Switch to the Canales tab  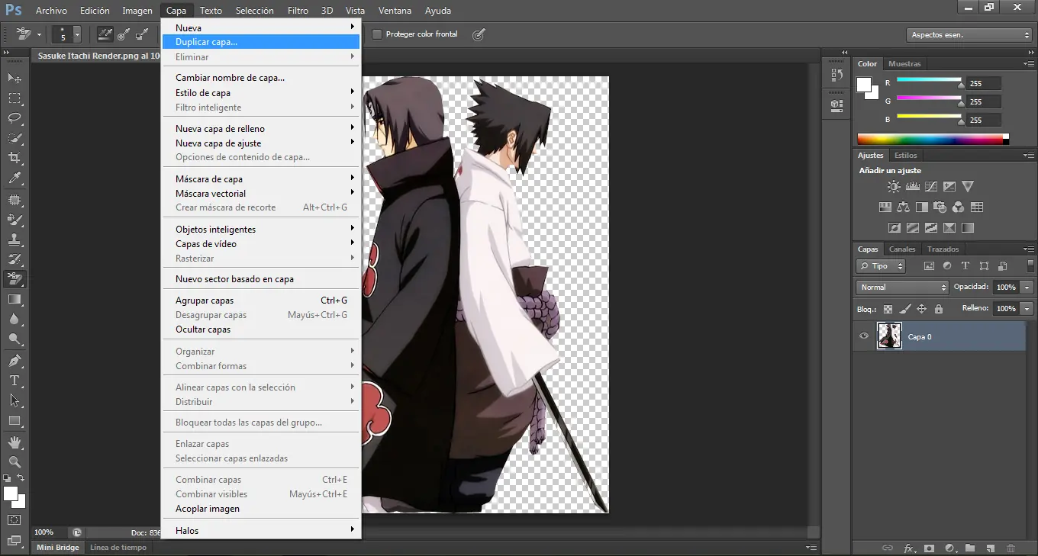[x=902, y=249]
